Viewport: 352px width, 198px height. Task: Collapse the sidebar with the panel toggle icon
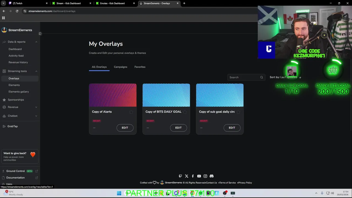pyautogui.click(x=40, y=34)
